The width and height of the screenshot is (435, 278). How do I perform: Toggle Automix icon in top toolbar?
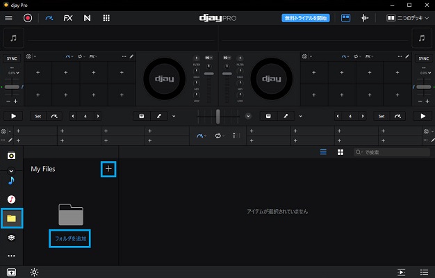click(x=49, y=18)
